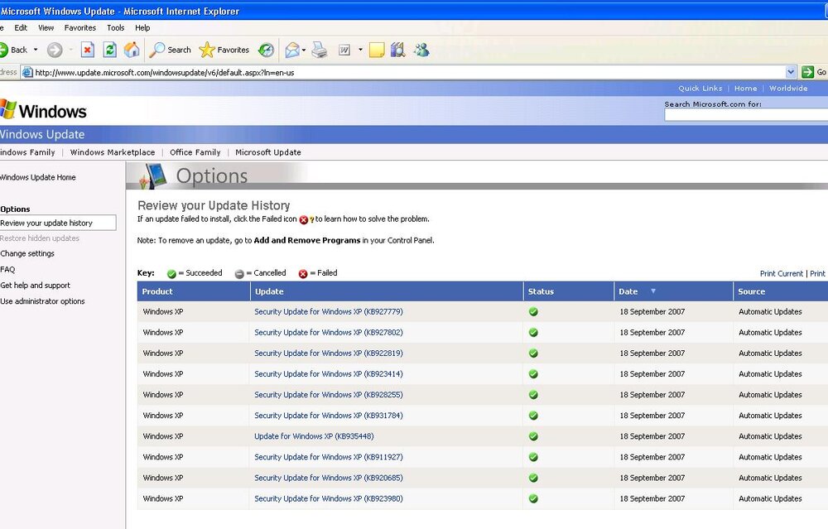Open the FAQ sidebar link
This screenshot has width=828, height=529.
coord(8,270)
